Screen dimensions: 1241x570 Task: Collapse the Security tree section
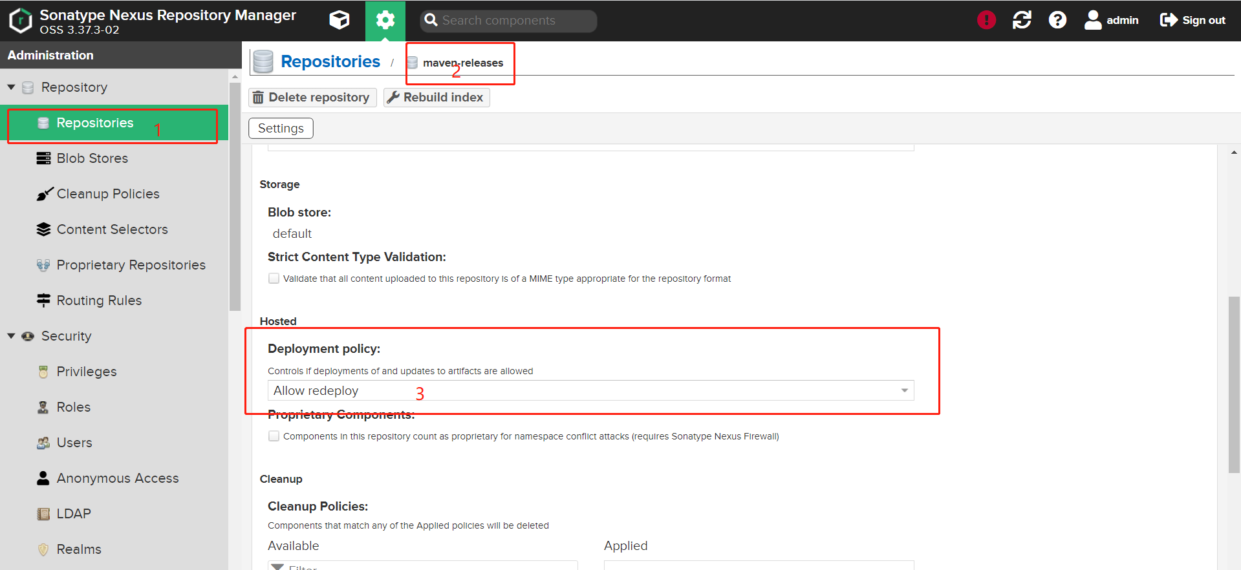click(x=11, y=336)
